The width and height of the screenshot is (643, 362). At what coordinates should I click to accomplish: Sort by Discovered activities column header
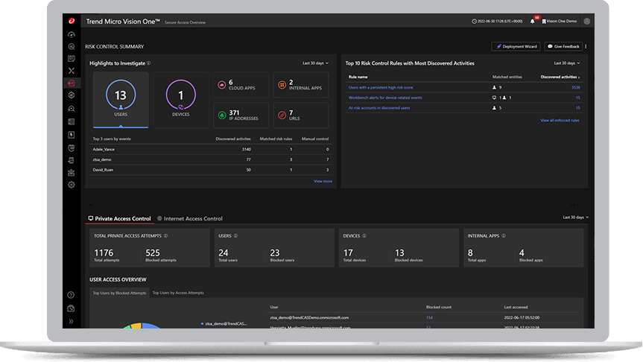point(560,77)
